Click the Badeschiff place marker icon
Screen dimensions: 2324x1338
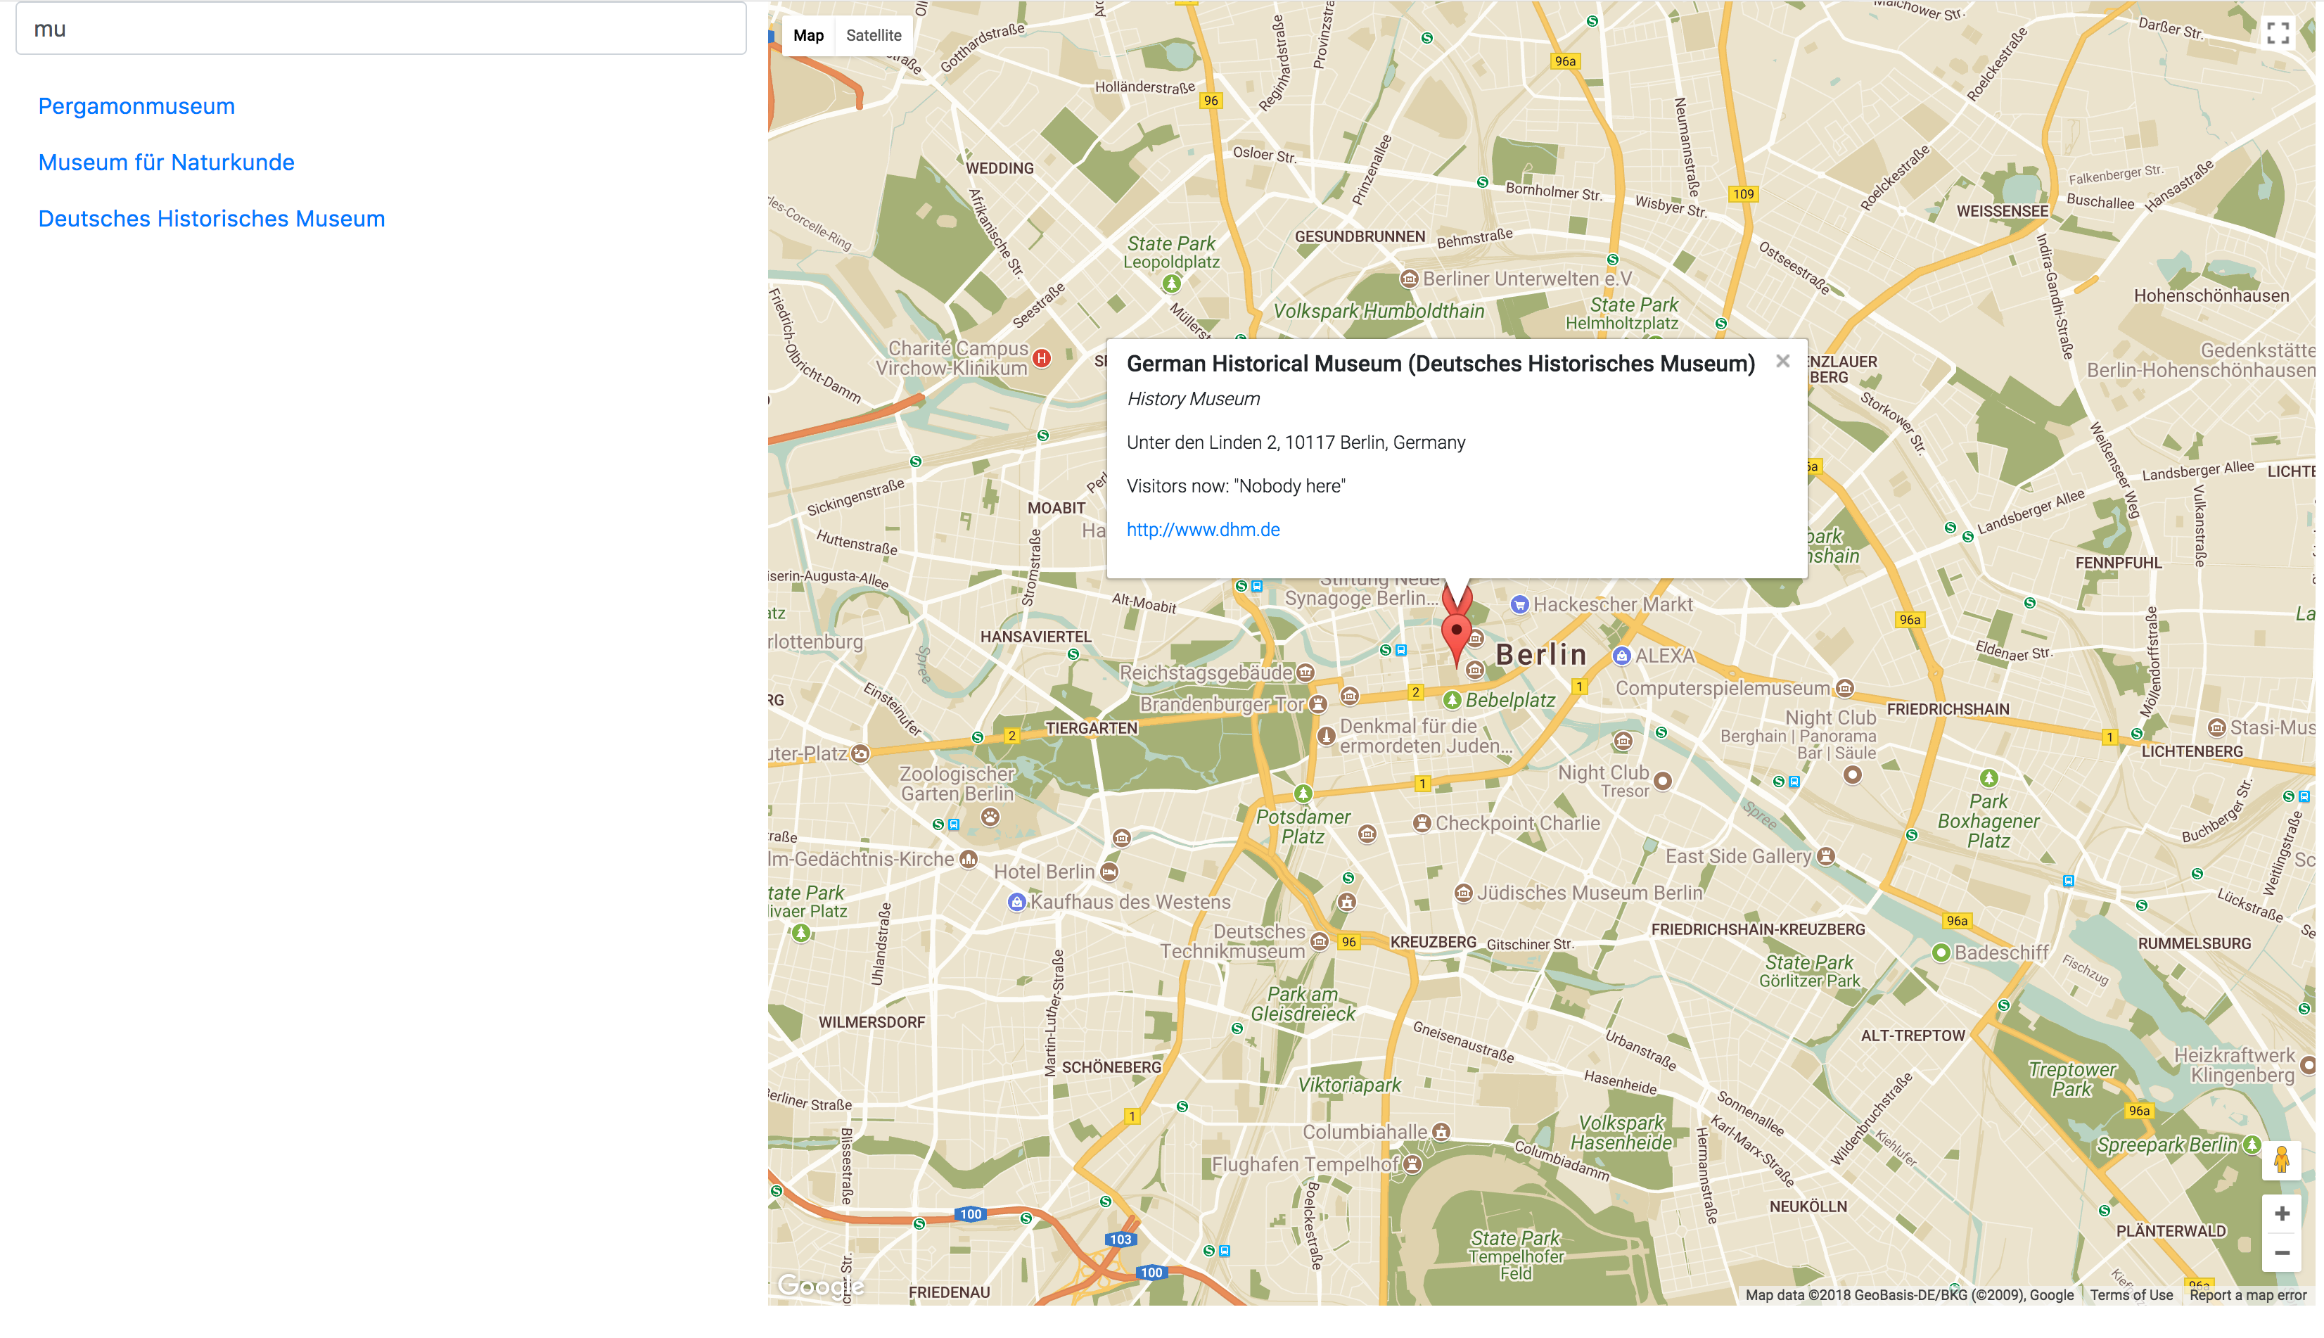click(1941, 952)
